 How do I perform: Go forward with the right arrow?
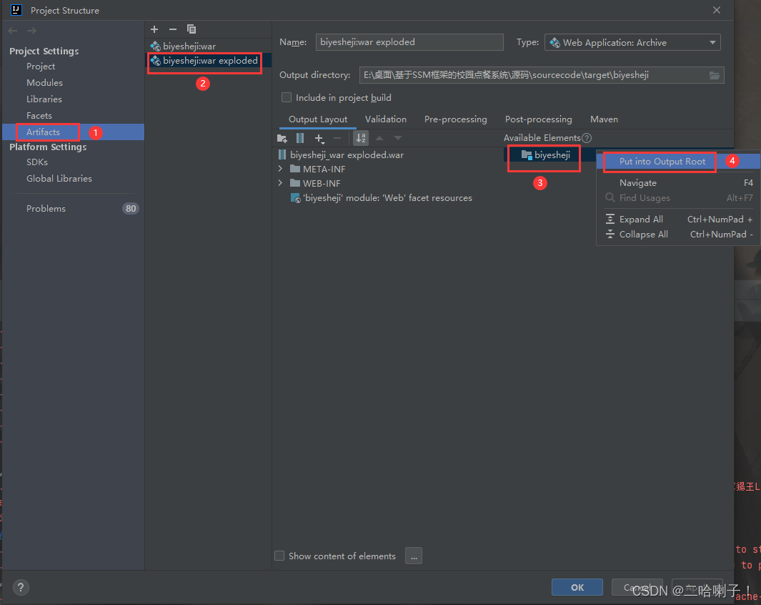pyautogui.click(x=31, y=31)
